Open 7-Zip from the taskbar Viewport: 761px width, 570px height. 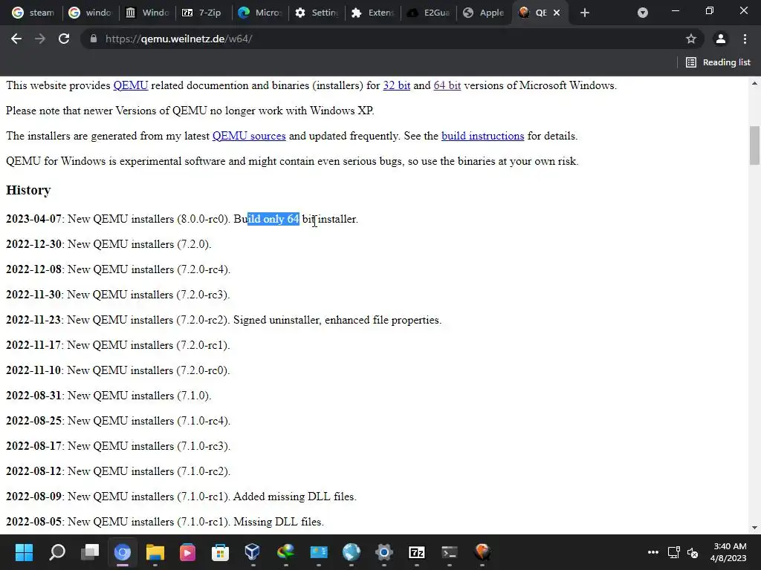pyautogui.click(x=417, y=552)
